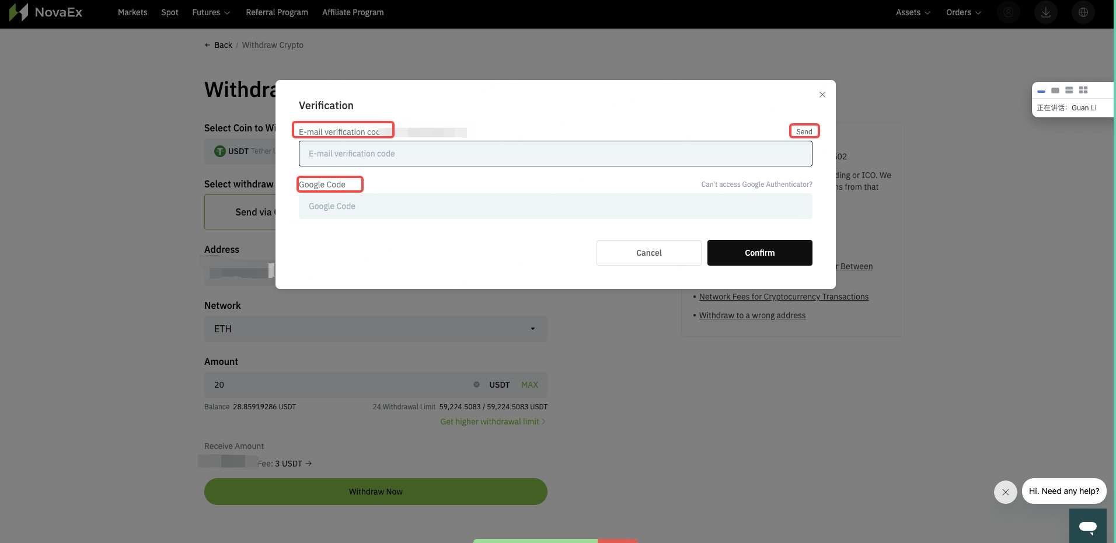Click the Confirm button
Image resolution: width=1116 pixels, height=543 pixels.
759,253
